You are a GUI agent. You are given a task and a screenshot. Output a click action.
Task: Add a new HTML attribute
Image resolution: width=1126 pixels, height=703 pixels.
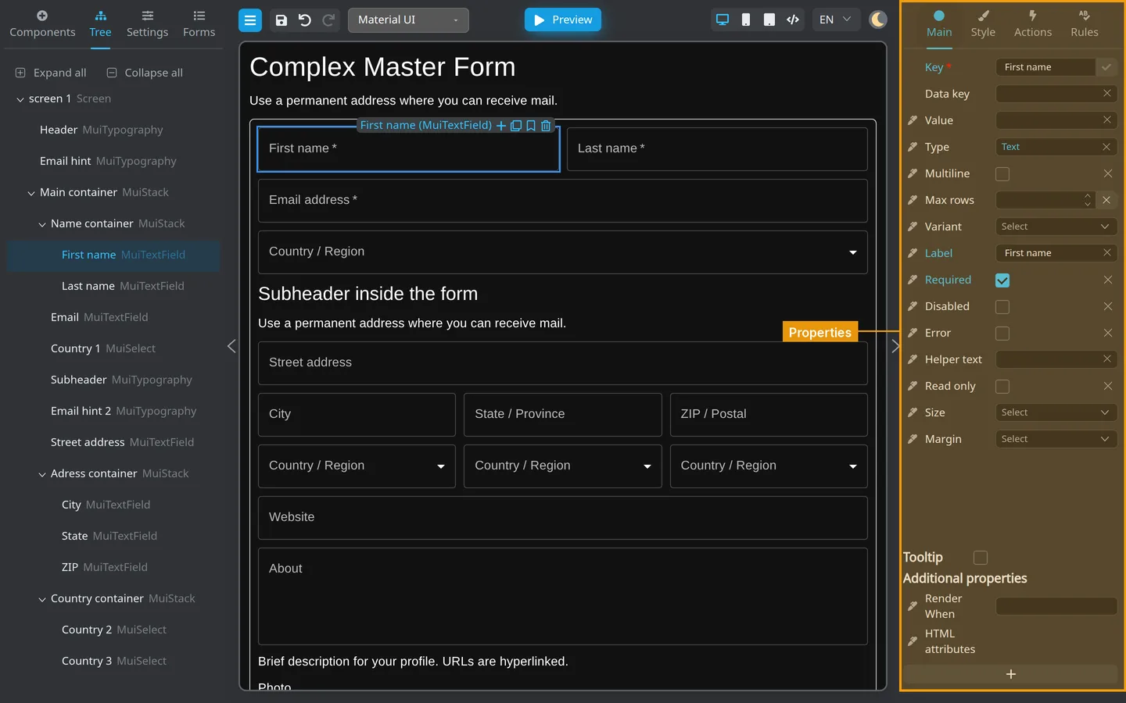pyautogui.click(x=1010, y=674)
